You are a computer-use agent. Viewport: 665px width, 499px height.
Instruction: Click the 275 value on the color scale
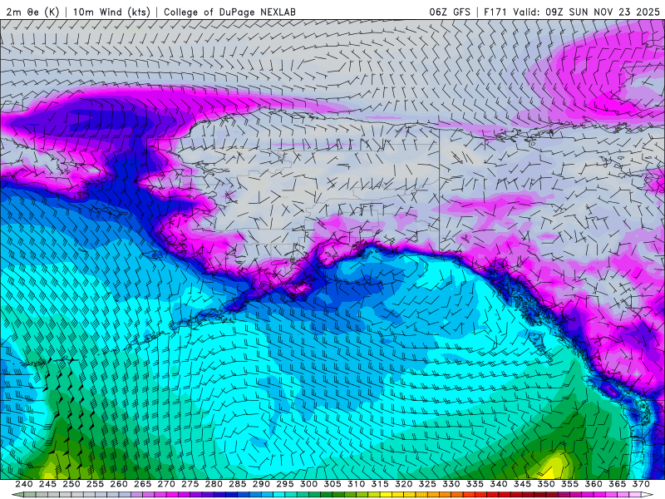[x=190, y=484]
